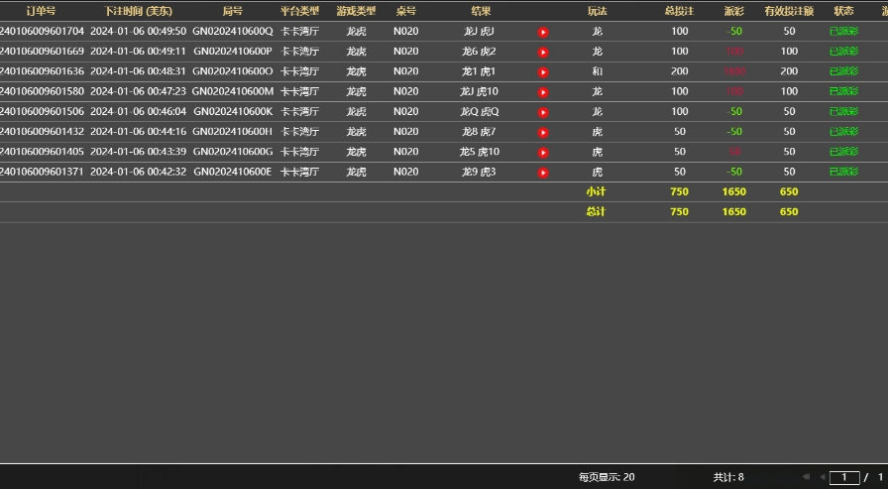
Task: Click the 结果 column header
Action: pos(481,11)
